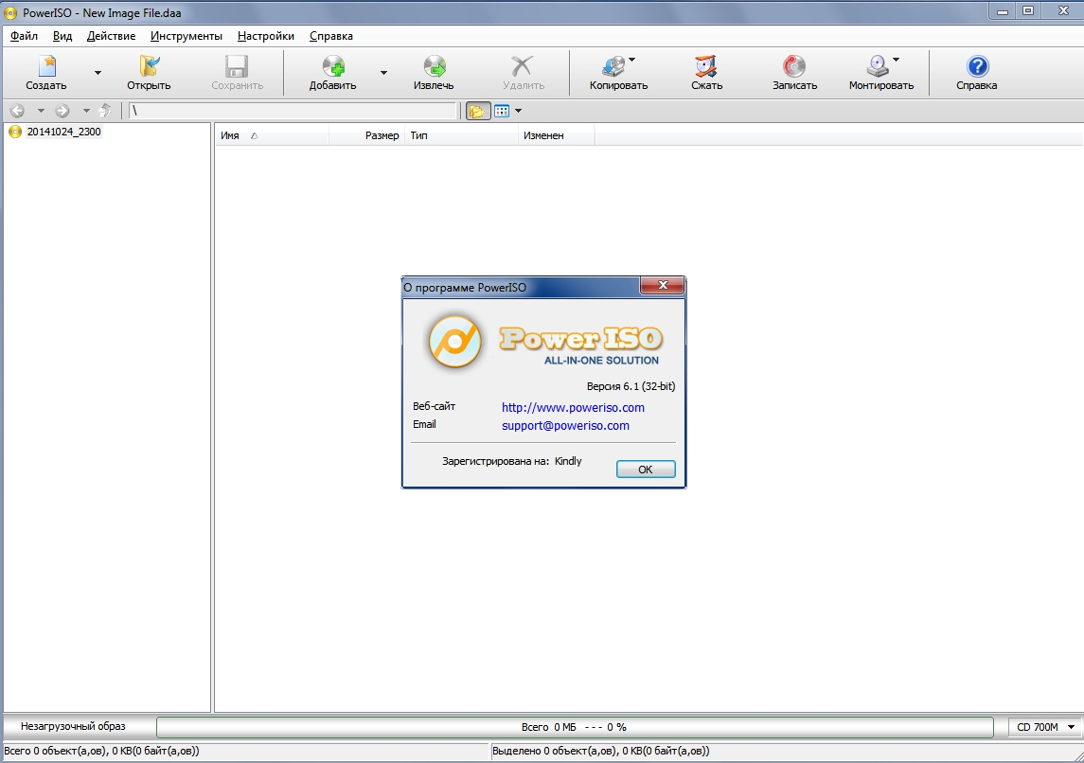Go up one folder level

[105, 111]
